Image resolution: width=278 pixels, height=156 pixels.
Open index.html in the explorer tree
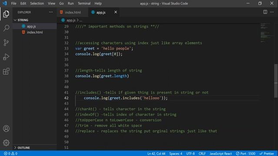[x=35, y=32]
